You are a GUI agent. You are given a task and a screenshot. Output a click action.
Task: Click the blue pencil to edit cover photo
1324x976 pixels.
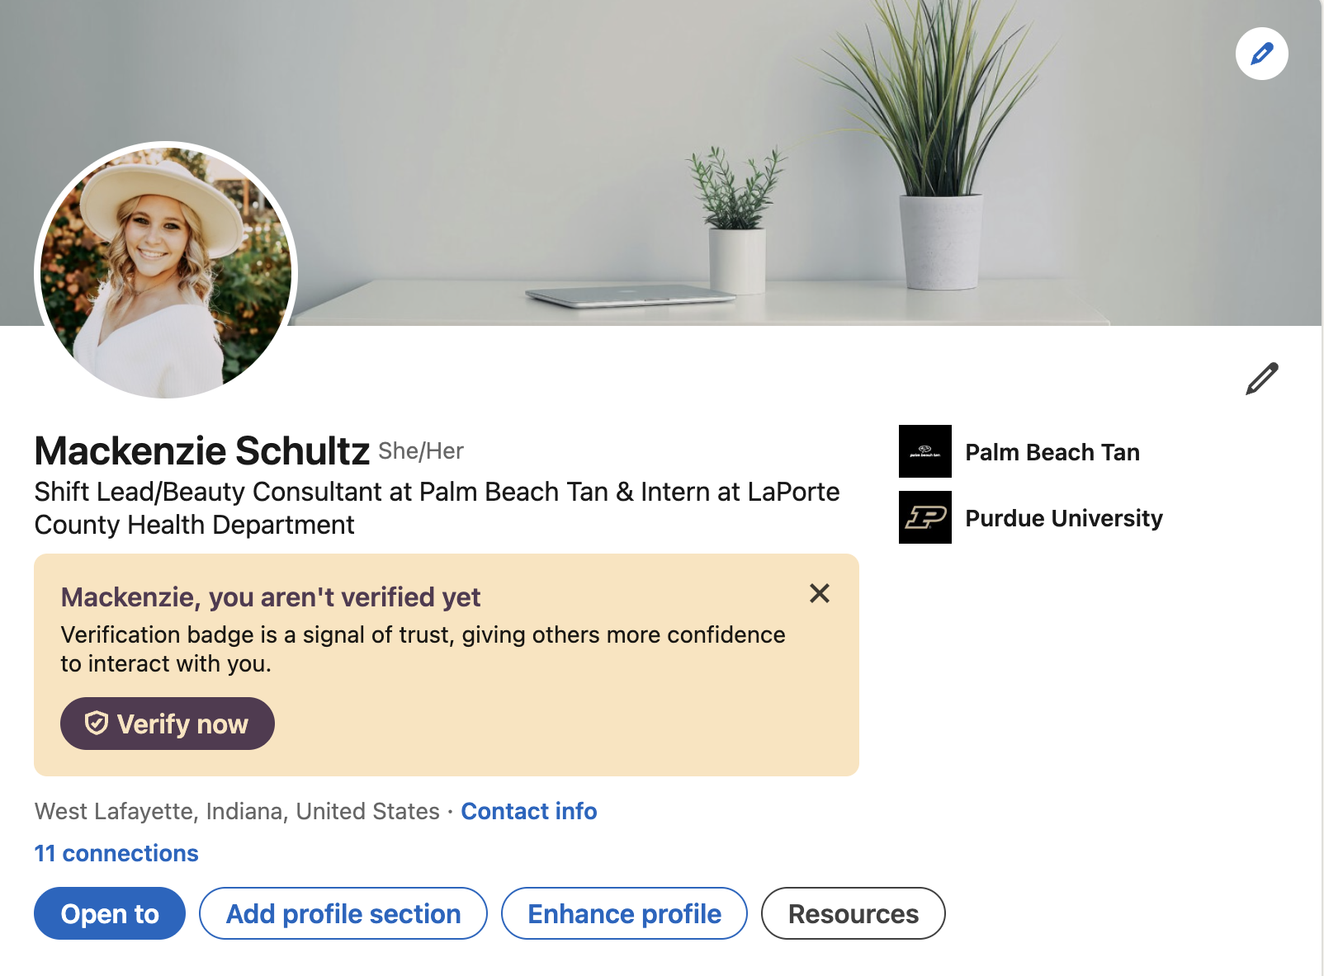pos(1261,54)
